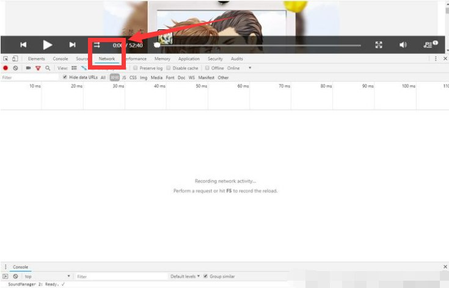
Task: Toggle the device toolbar icon
Action: click(x=15, y=59)
